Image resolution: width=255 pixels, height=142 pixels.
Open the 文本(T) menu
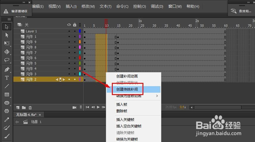[x=105, y=6]
